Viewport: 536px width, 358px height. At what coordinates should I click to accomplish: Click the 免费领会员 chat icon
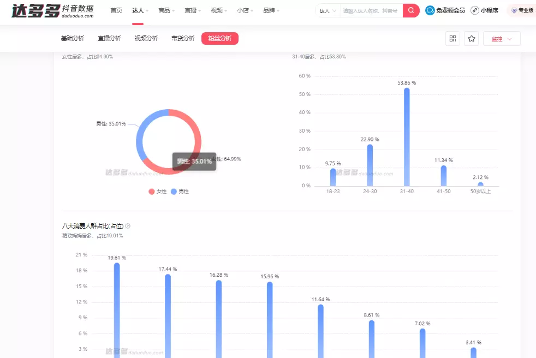point(430,10)
